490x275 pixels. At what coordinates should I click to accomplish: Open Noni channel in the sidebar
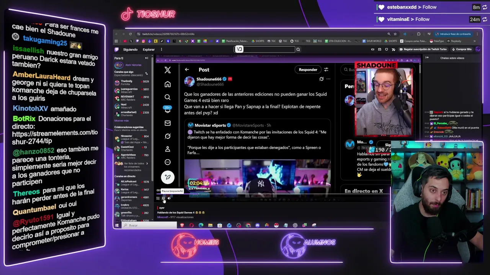pyautogui.click(x=132, y=106)
